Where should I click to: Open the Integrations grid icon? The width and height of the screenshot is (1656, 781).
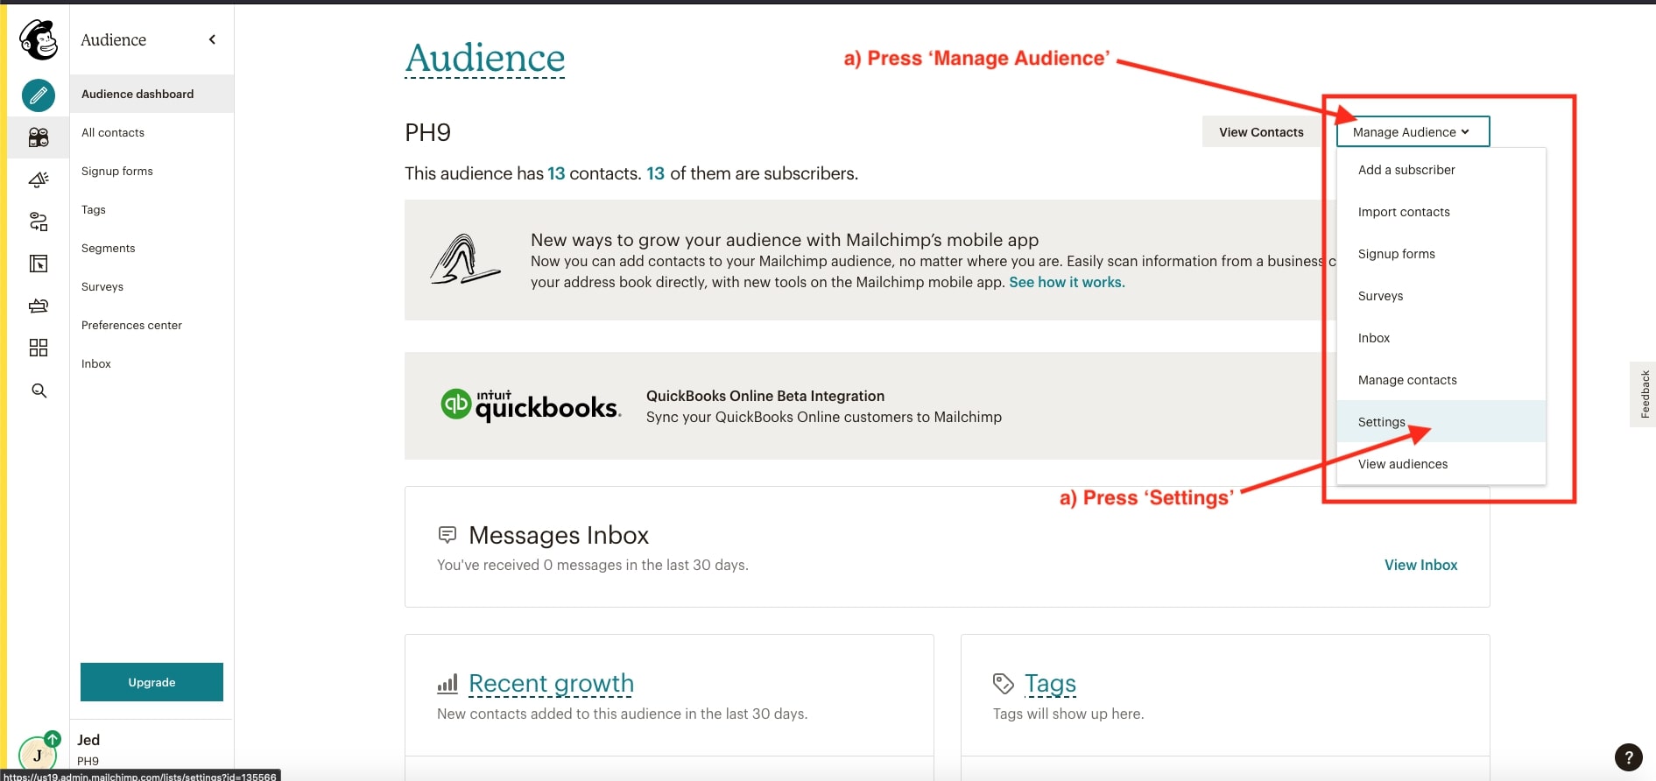(39, 348)
